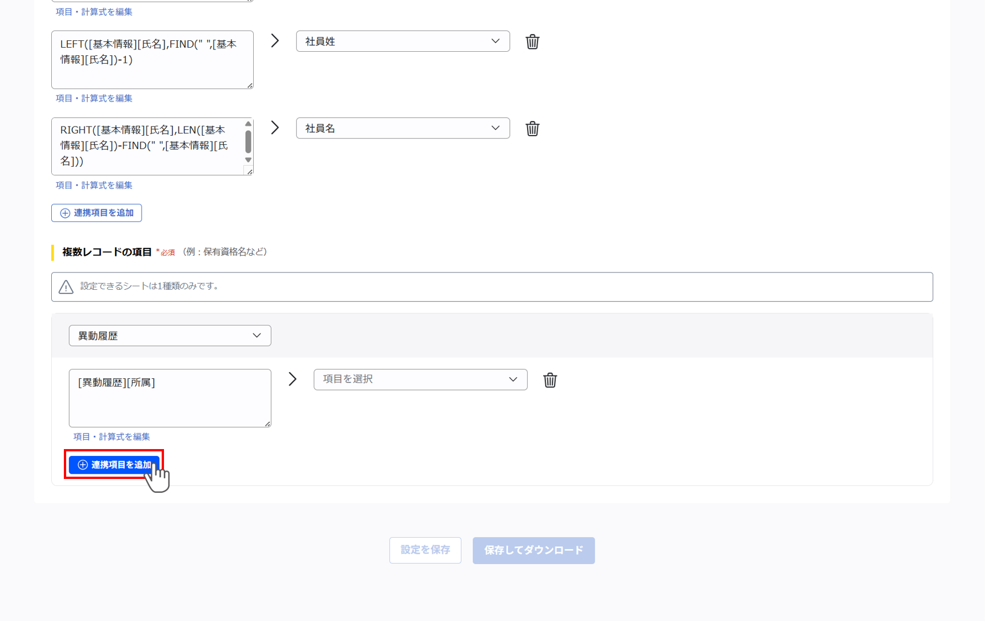This screenshot has width=985, height=621.
Task: Click the 保存してダウンロード button
Action: pyautogui.click(x=533, y=550)
